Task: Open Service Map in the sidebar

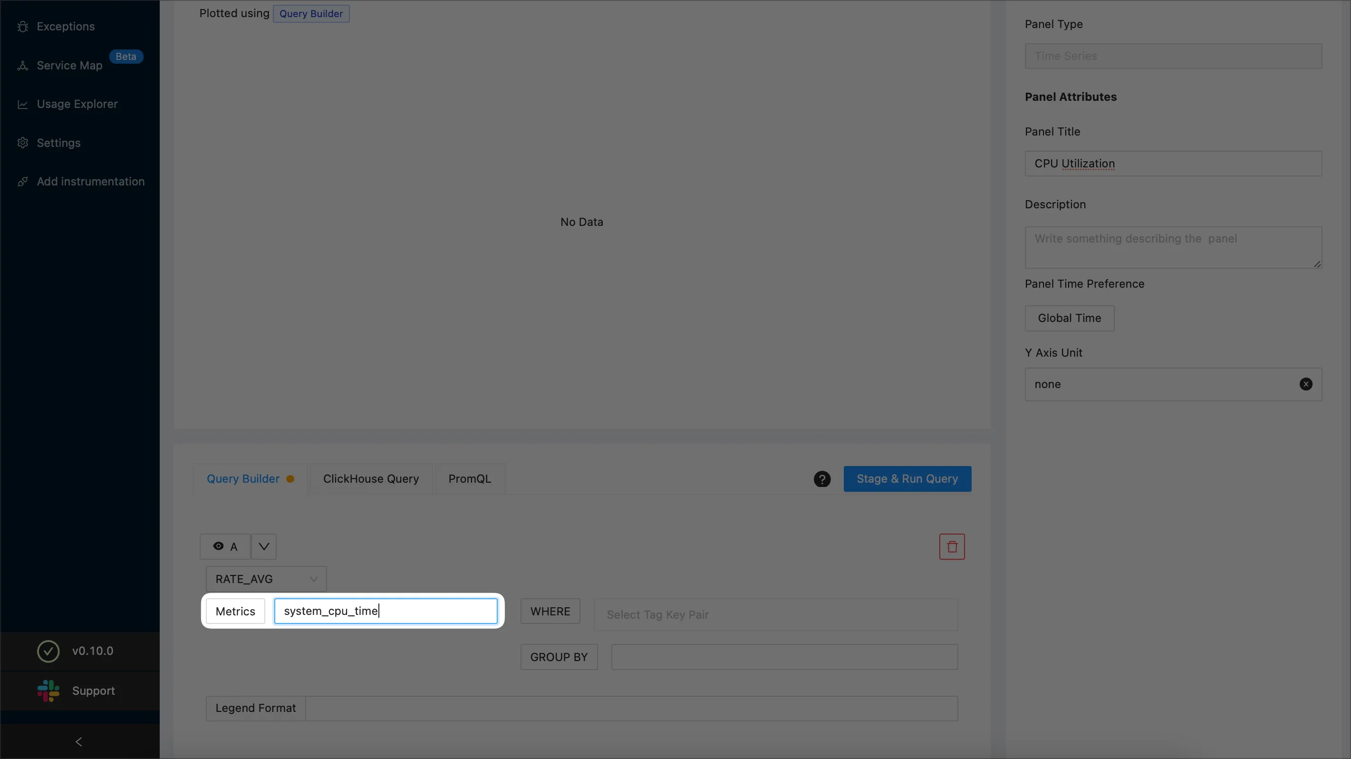Action: (x=69, y=66)
